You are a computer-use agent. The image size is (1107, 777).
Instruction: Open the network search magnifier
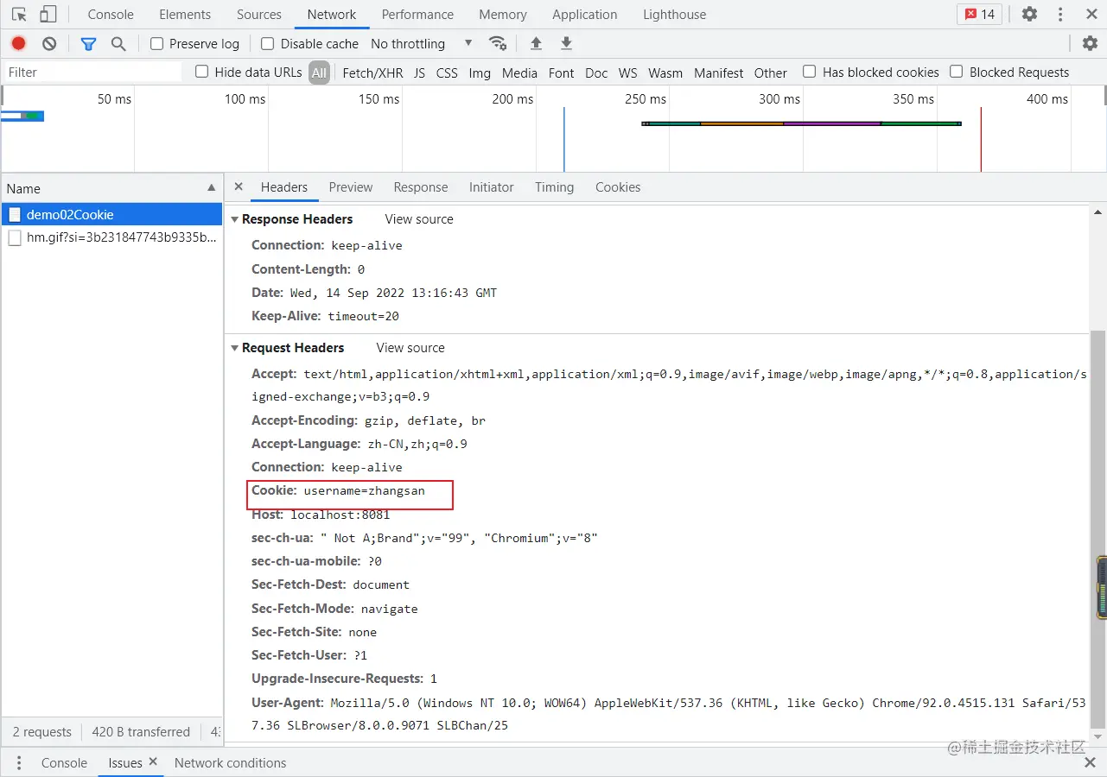coord(118,43)
